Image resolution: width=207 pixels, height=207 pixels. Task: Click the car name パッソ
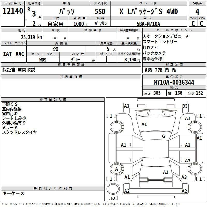[x=66, y=12]
